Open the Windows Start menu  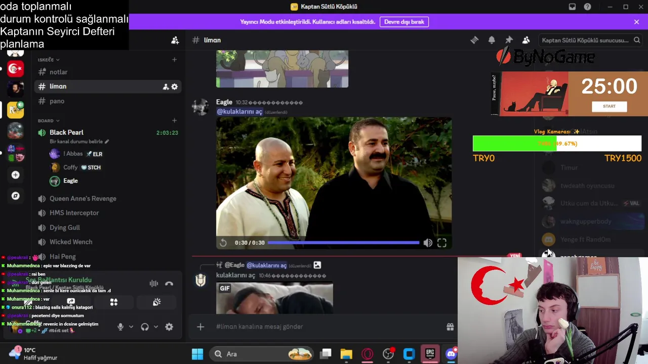click(197, 354)
